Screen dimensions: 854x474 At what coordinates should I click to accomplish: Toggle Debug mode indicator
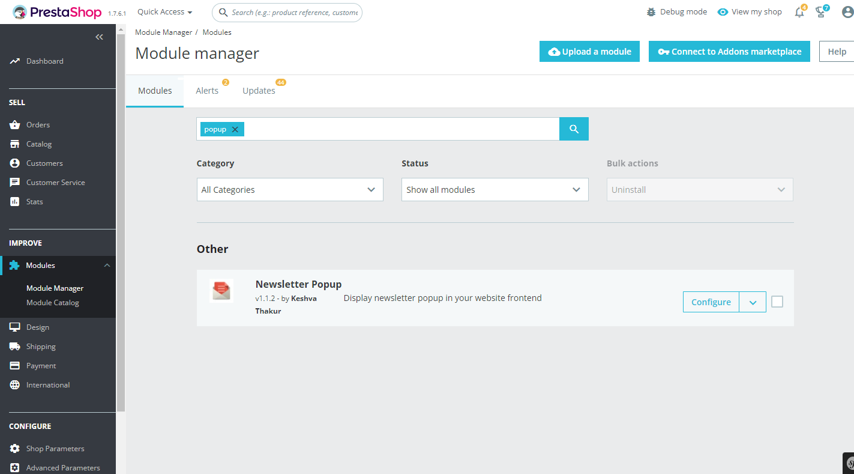tap(677, 12)
